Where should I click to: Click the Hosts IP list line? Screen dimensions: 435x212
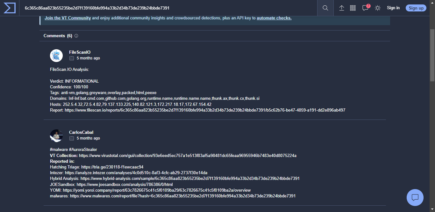(131, 104)
